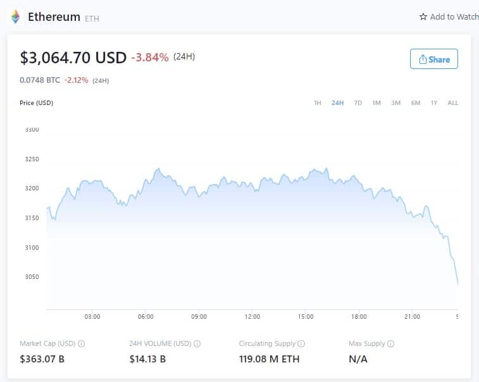Open the 24H Volume info tooltip icon

point(197,343)
